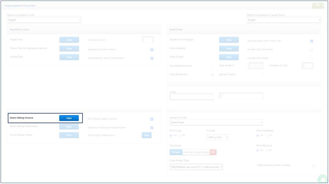The width and height of the screenshot is (329, 184).
Task: Click View beside Travel Agent Statements
Action: pos(147,135)
